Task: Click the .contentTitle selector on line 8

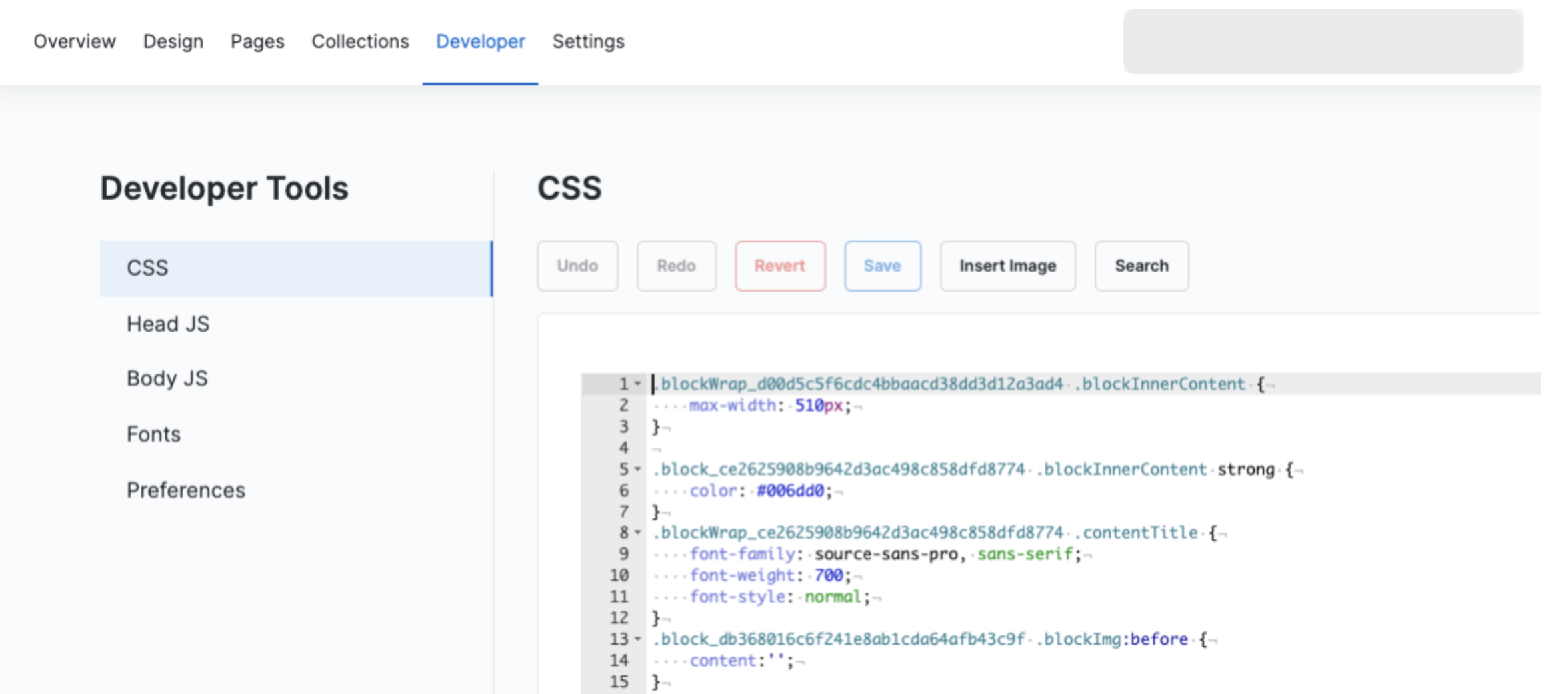Action: pyautogui.click(x=1135, y=533)
